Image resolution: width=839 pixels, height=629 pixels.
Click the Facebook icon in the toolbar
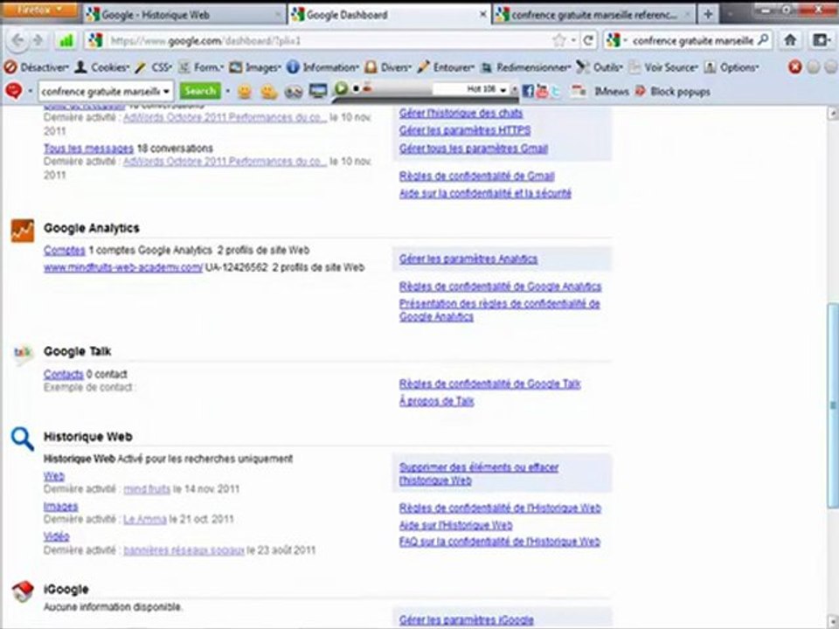click(528, 91)
